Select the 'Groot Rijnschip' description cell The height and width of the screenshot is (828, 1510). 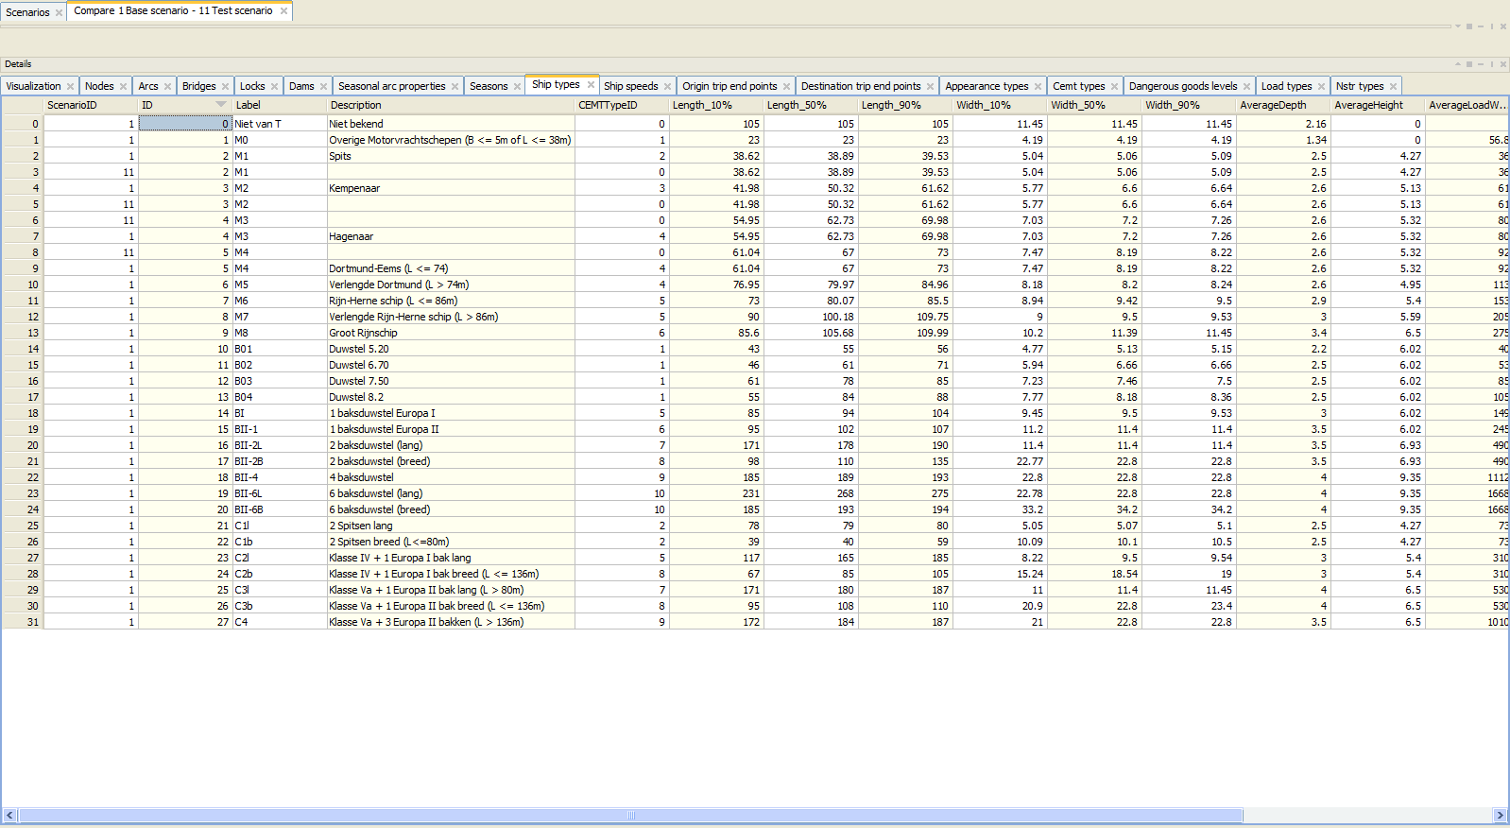pyautogui.click(x=451, y=333)
